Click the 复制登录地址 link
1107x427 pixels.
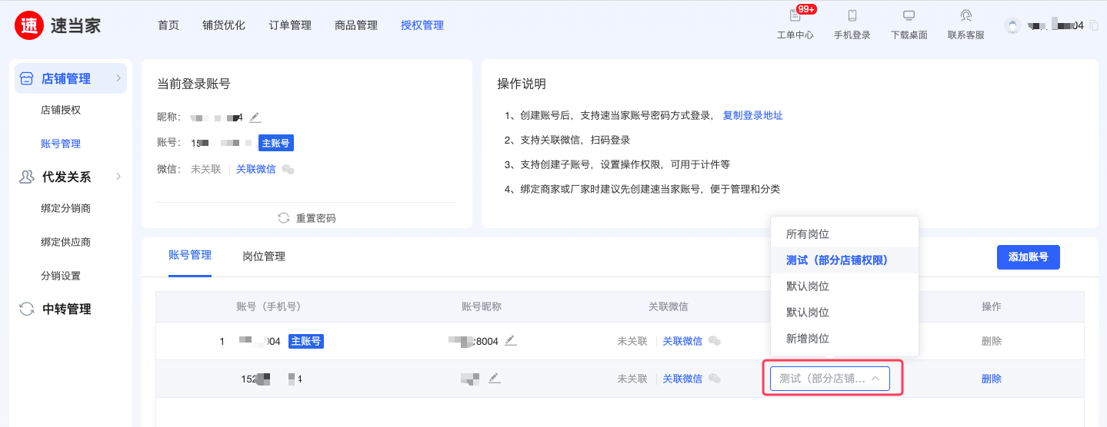pyautogui.click(x=752, y=116)
